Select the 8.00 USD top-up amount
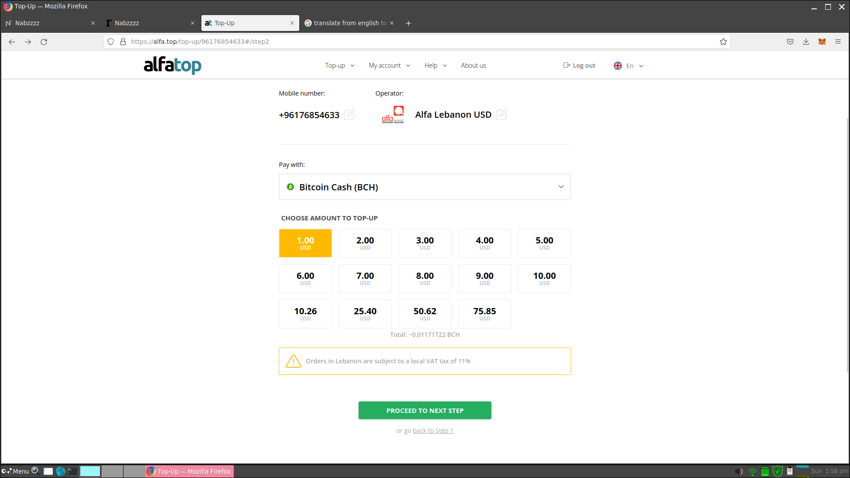 [x=425, y=278]
